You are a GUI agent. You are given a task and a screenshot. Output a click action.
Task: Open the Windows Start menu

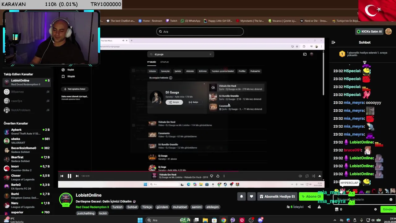pyautogui.click(x=140, y=220)
